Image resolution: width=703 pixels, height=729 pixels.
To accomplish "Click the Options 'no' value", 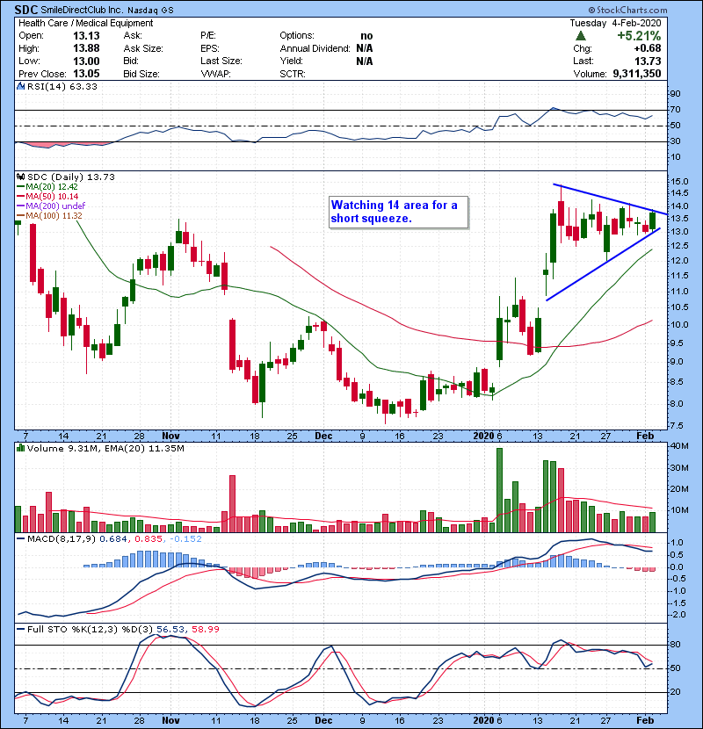I will point(366,36).
